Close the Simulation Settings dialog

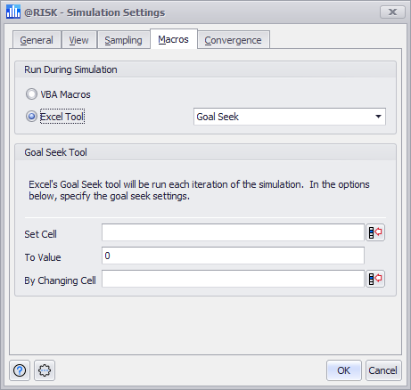click(x=392, y=12)
